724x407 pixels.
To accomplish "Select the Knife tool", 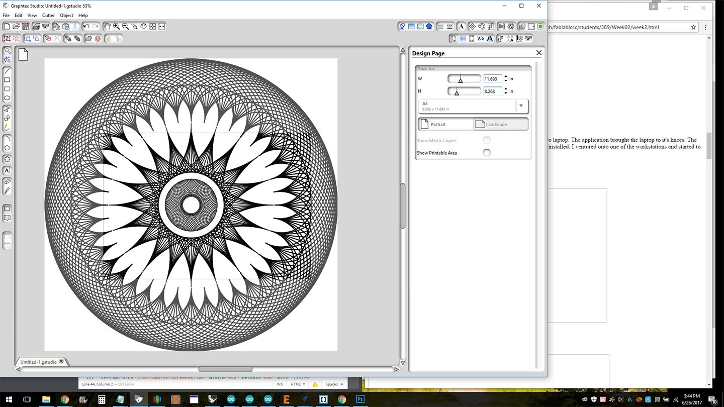I will tap(7, 191).
